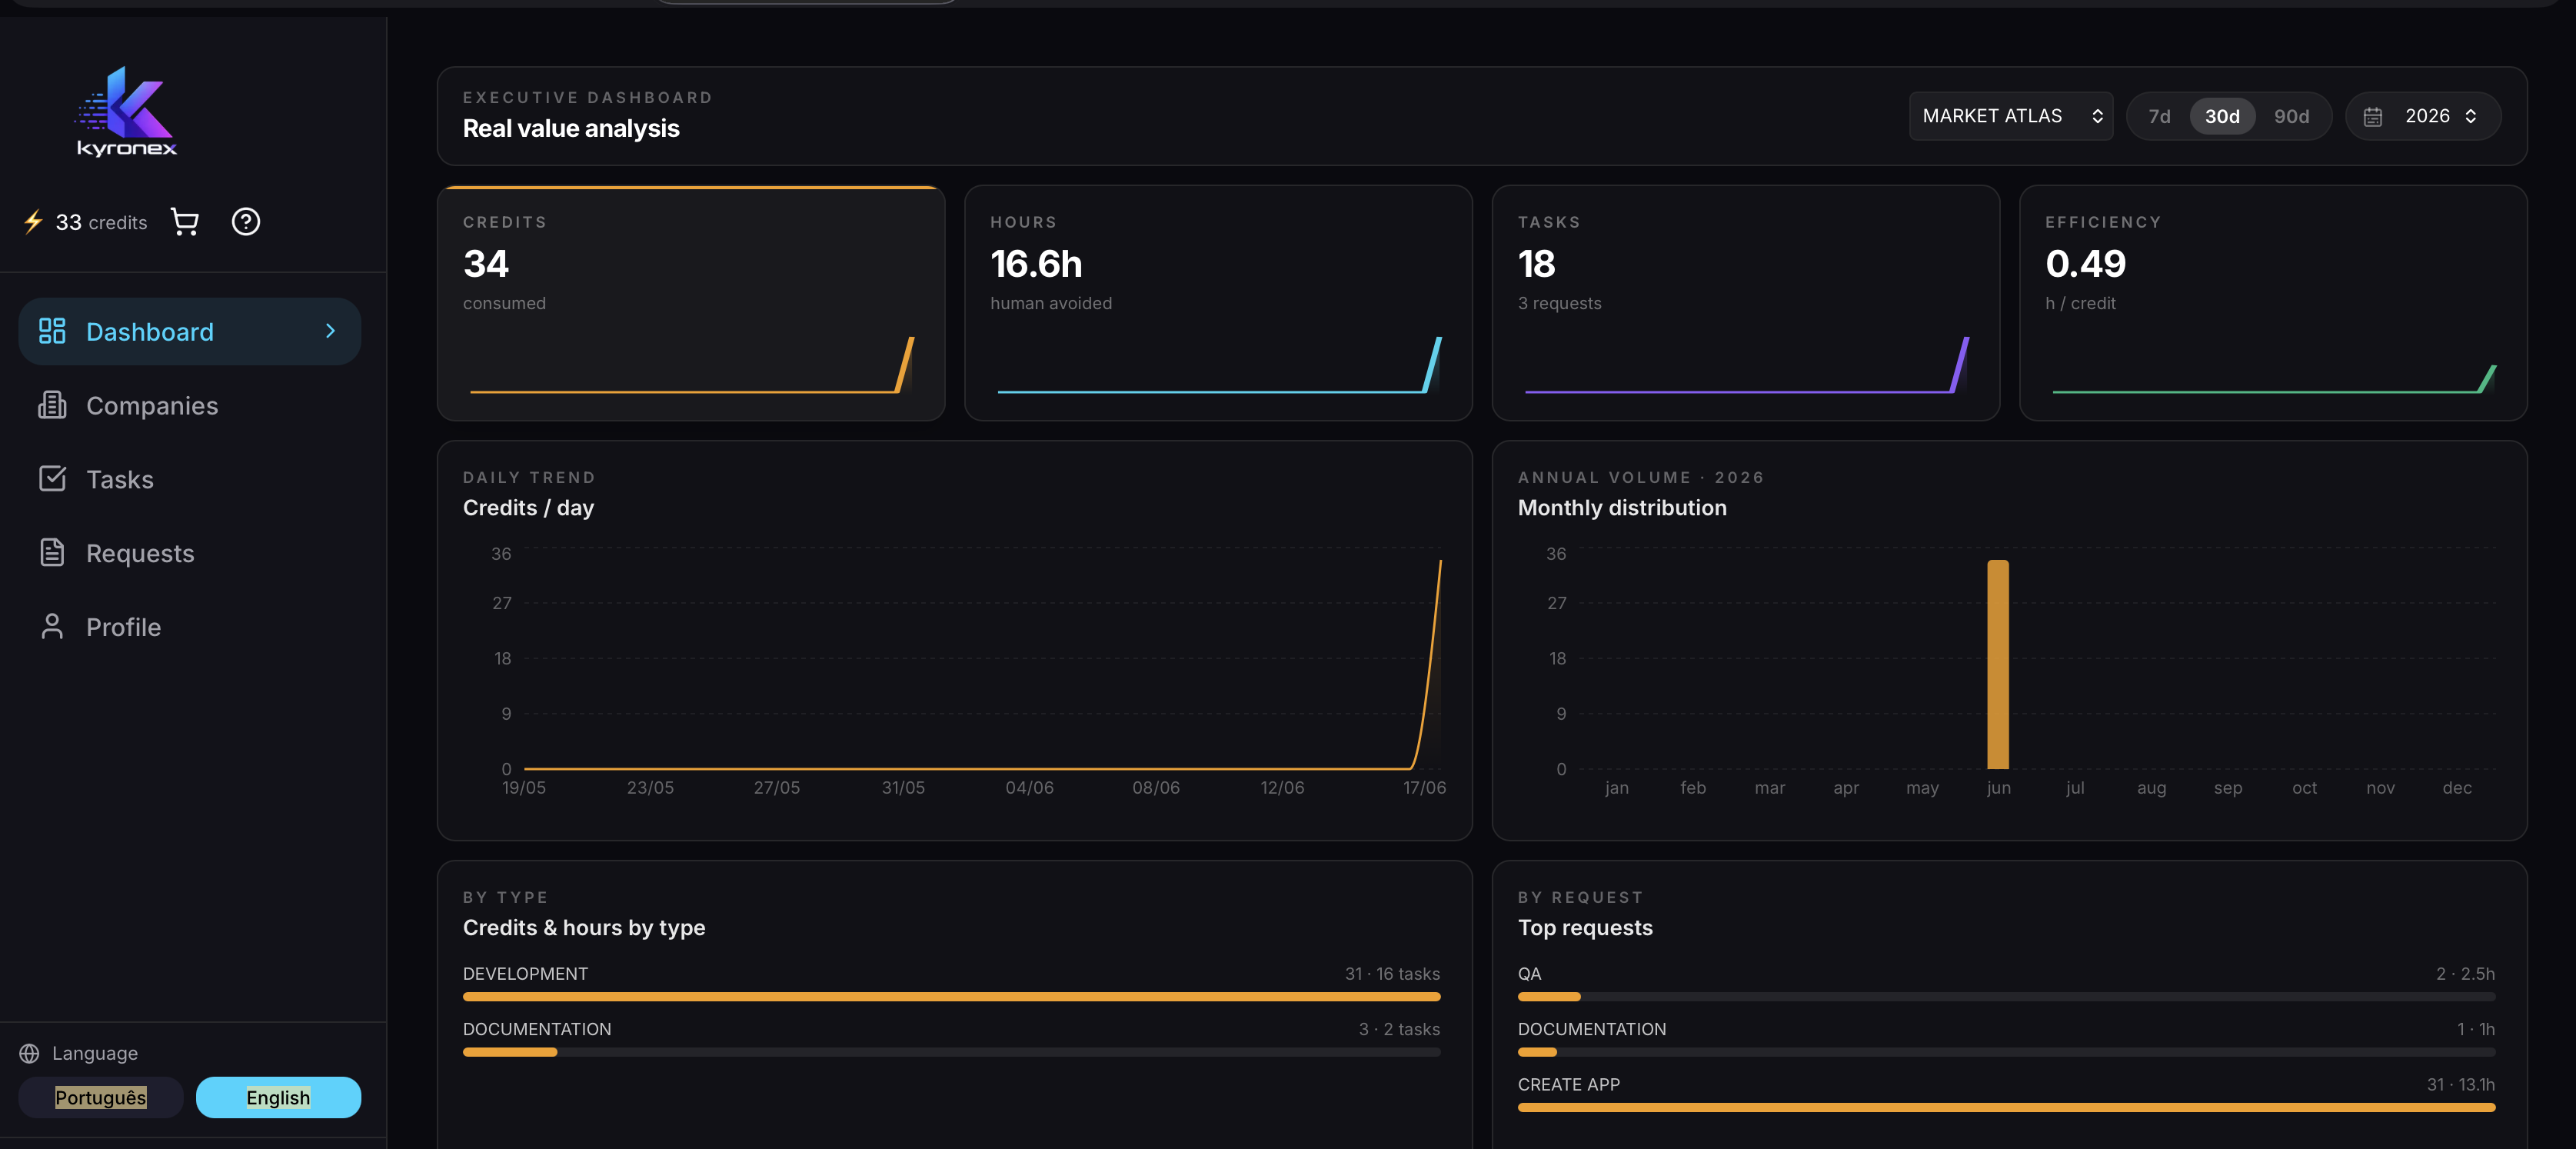Go to the Companies page
Image resolution: width=2576 pixels, height=1149 pixels.
click(x=190, y=405)
